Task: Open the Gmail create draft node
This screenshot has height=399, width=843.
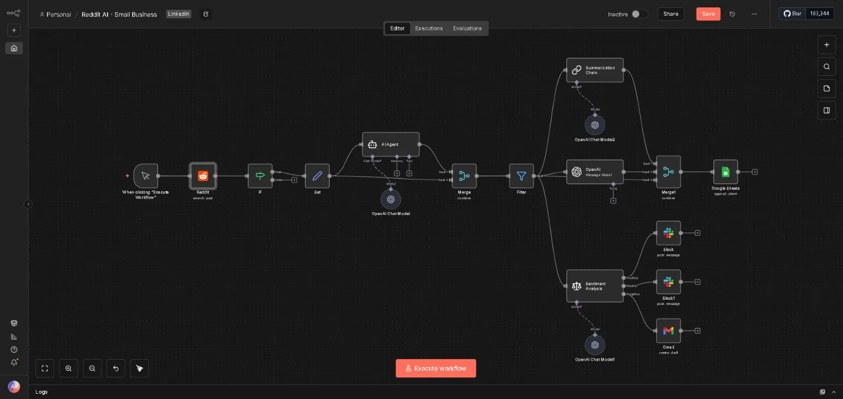Action: [x=669, y=331]
